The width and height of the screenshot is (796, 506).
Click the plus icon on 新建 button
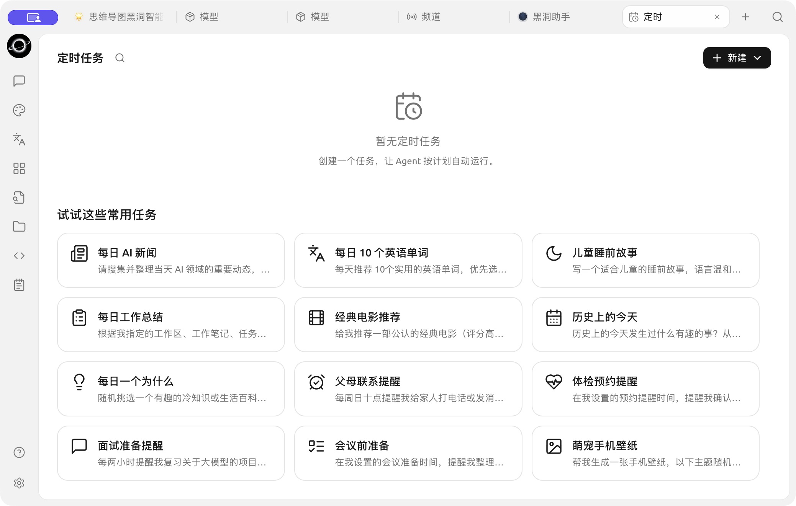pos(717,58)
